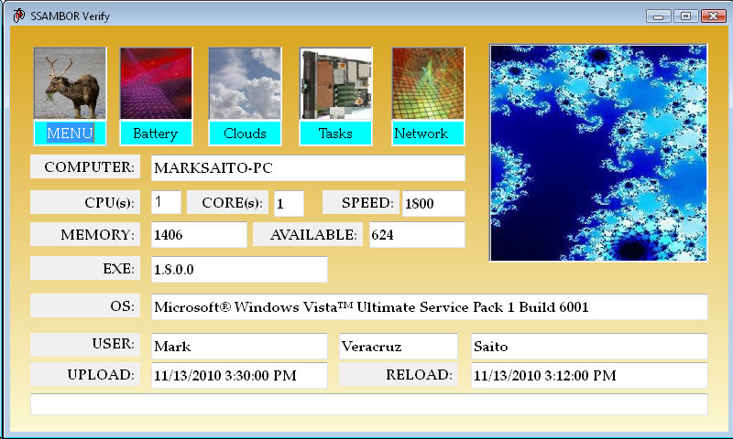Click the cloudy sky Clouds image
This screenshot has width=733, height=439.
pos(245,83)
